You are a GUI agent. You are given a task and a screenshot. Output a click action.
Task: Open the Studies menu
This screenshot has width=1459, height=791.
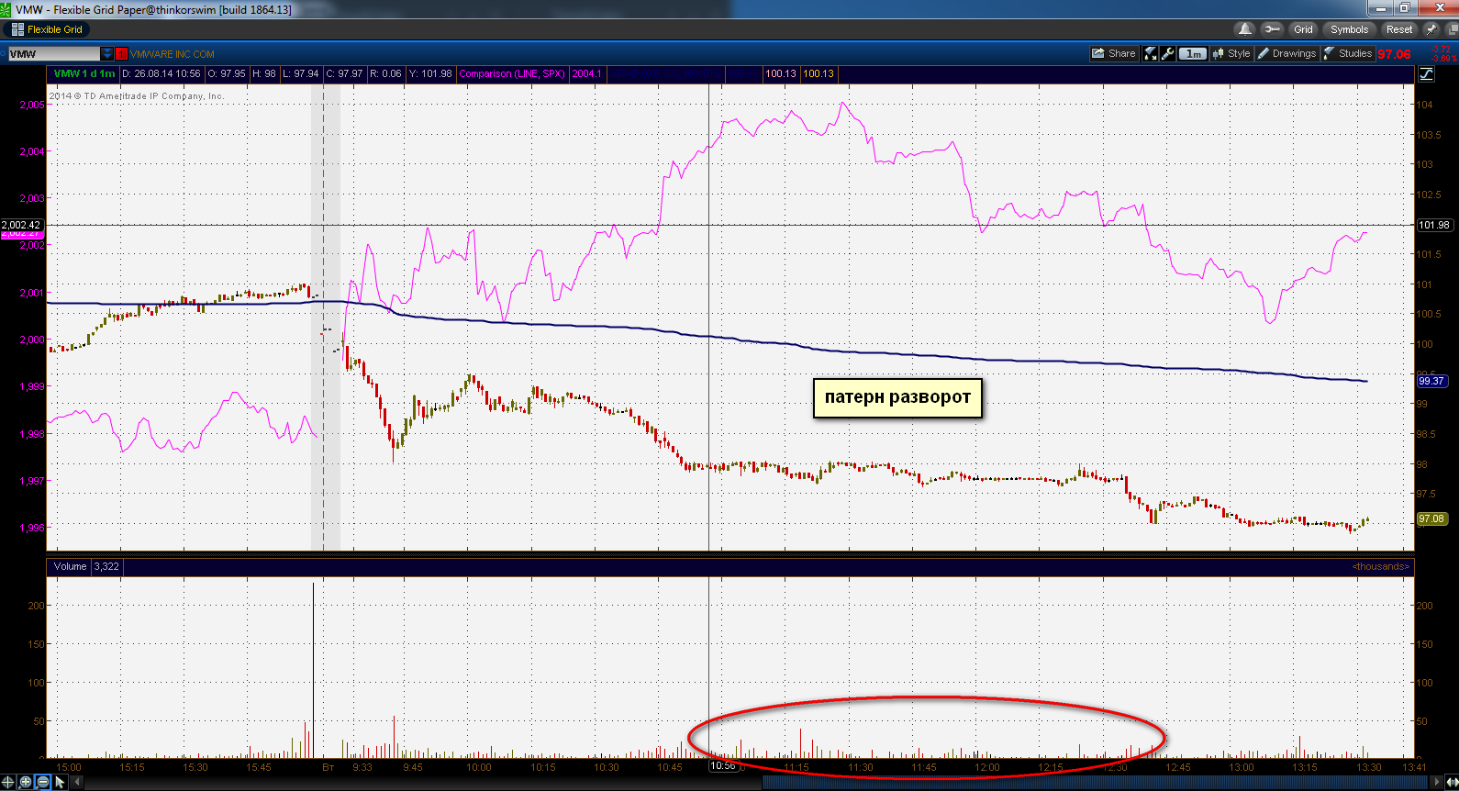coord(1348,53)
